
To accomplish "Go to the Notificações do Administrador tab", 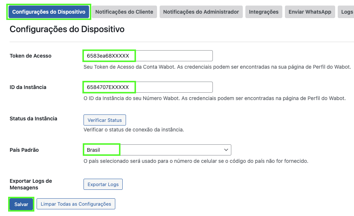I will [201, 12].
